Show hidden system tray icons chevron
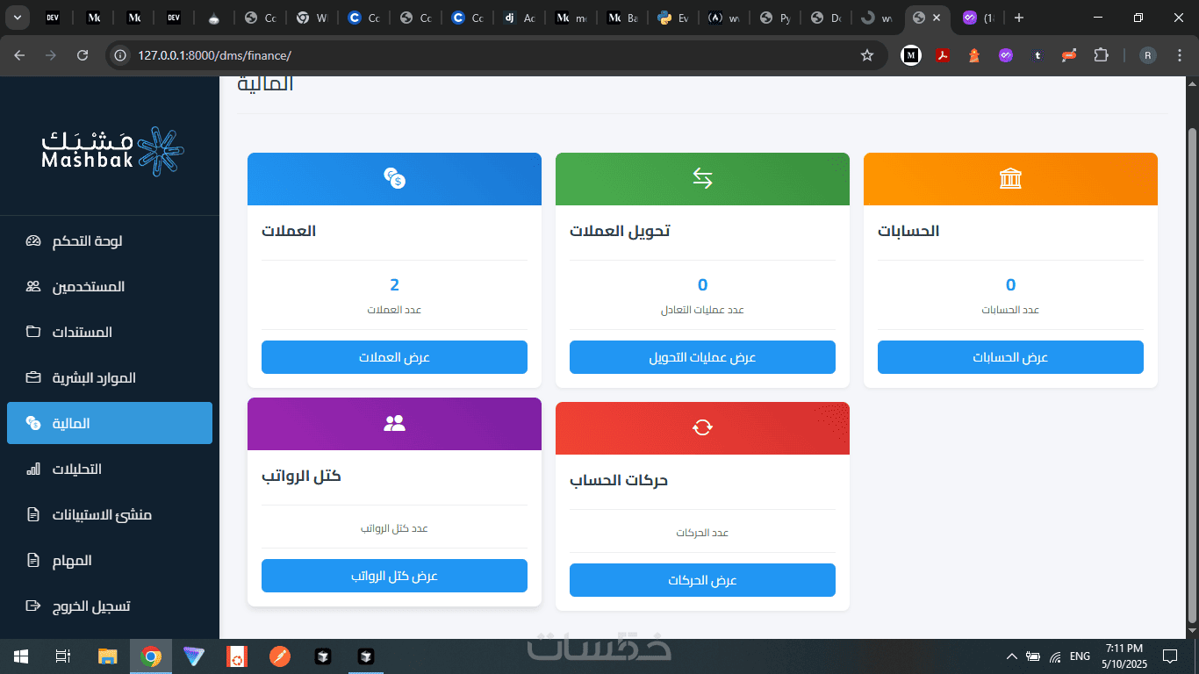This screenshot has width=1199, height=674. point(1011,656)
